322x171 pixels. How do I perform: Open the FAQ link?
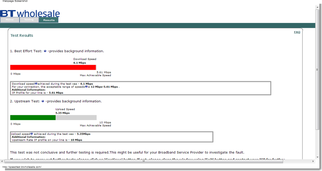297,32
